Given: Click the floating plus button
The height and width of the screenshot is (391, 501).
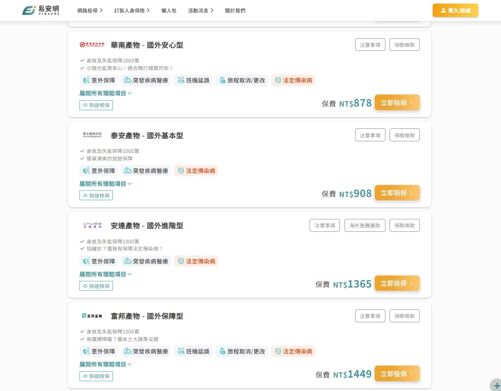Looking at the screenshot, I should [496, 386].
